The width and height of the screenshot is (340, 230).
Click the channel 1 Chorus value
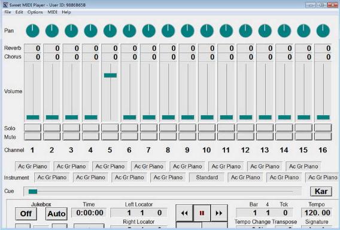(32, 57)
